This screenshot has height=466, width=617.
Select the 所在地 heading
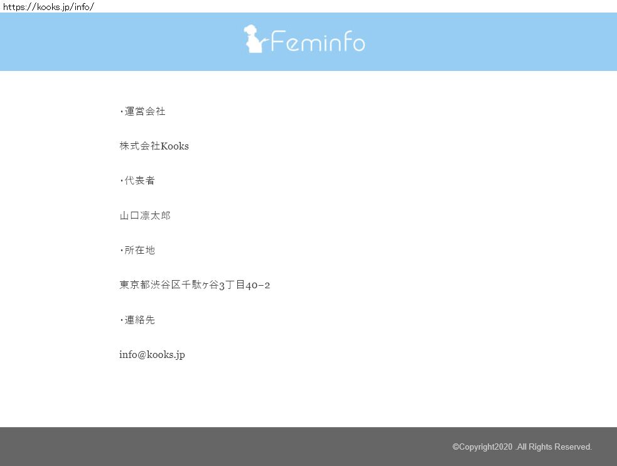click(x=139, y=251)
